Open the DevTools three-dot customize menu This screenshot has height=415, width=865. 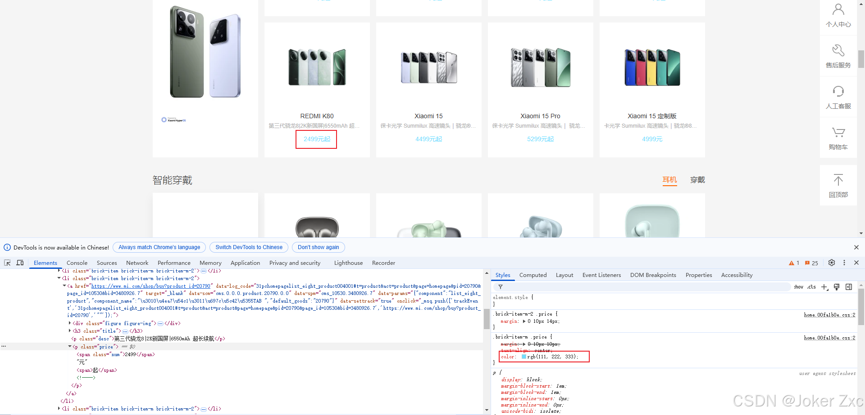(844, 263)
